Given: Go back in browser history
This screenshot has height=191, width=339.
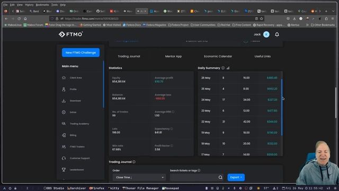Looking at the screenshot, I should click(x=6, y=19).
